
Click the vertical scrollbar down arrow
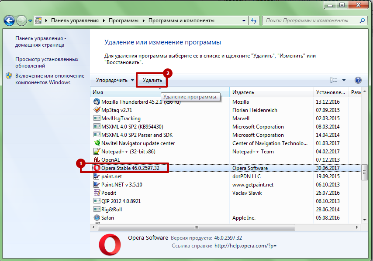click(365, 220)
